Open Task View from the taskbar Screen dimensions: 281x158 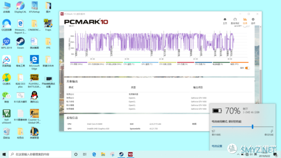(85, 154)
